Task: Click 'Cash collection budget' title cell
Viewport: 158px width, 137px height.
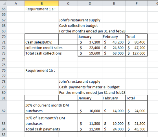Action: 78,25
